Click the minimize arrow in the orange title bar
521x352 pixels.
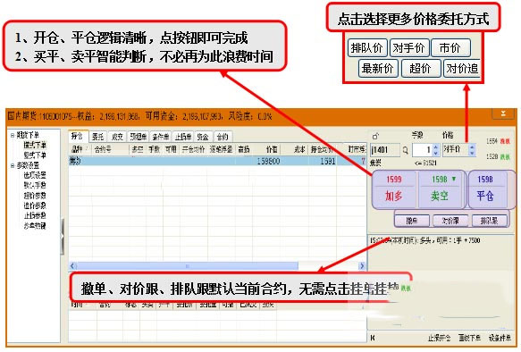point(503,113)
